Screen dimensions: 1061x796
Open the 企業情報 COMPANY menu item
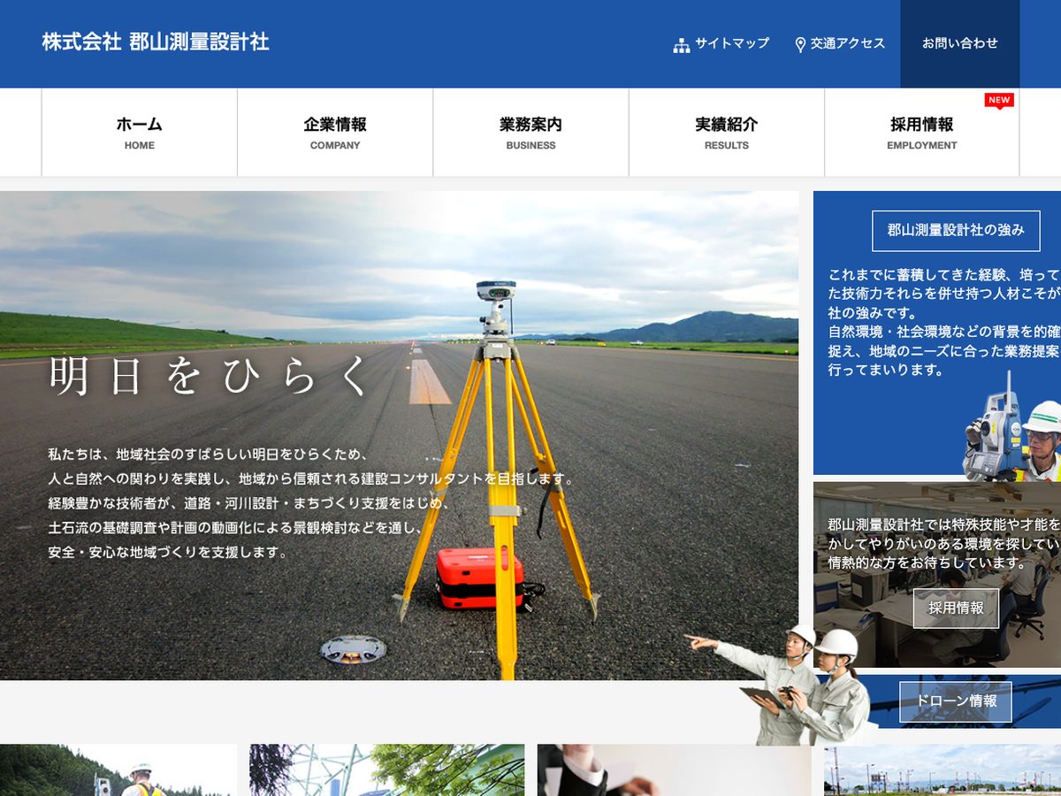pos(335,133)
